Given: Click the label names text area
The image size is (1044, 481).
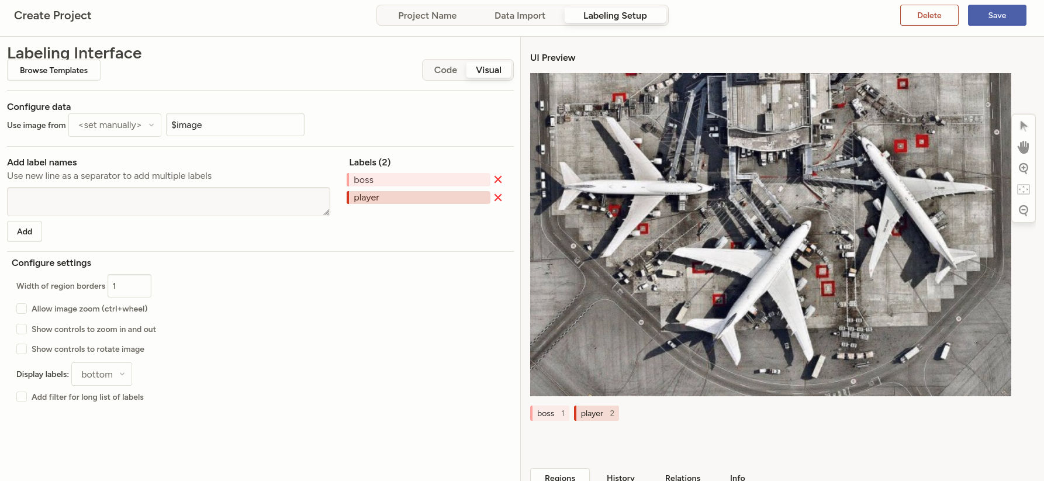Looking at the screenshot, I should pyautogui.click(x=168, y=202).
